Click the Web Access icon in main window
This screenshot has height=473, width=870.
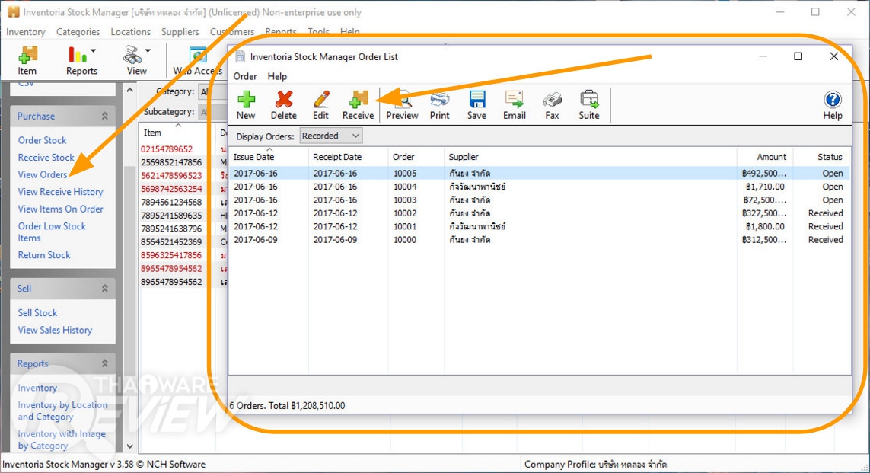(198, 60)
